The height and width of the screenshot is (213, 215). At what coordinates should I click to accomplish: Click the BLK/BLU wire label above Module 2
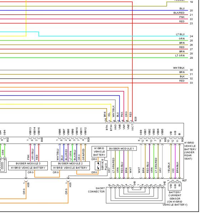click(75, 155)
